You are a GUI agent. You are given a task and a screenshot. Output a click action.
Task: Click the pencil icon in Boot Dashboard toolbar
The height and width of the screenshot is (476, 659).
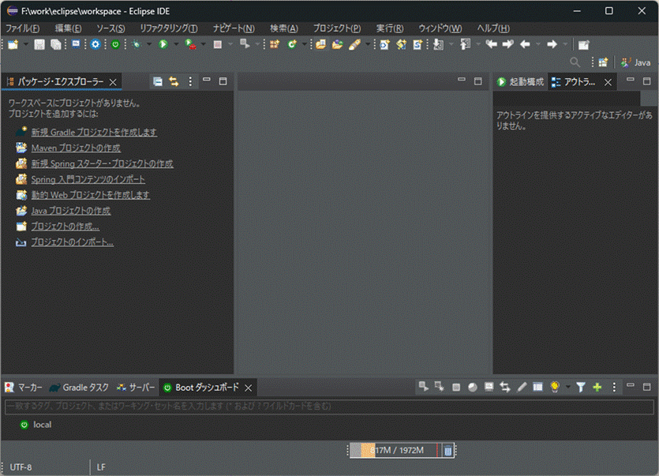(522, 387)
